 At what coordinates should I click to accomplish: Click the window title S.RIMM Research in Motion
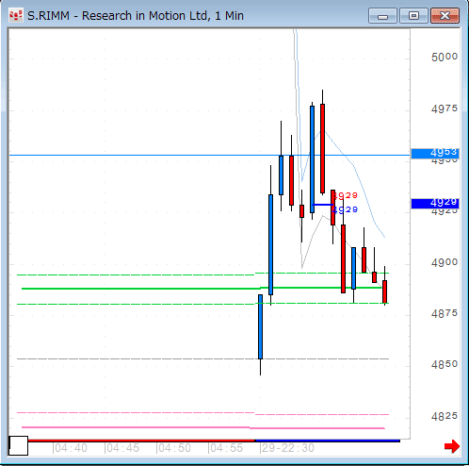point(136,16)
